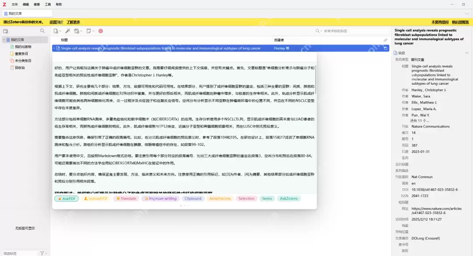Click the New Attachment toolbar icon
The width and height of the screenshot is (473, 256).
(x=77, y=31)
